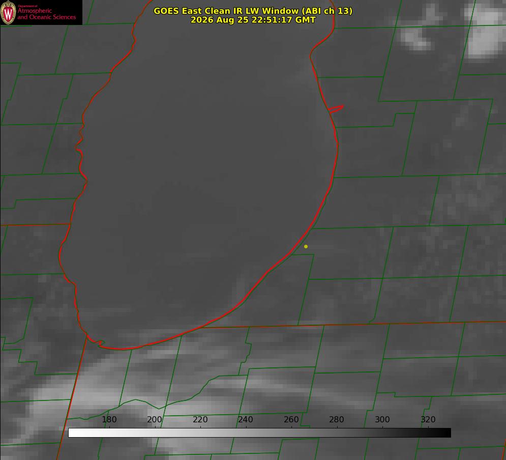Click the 260 temperature scale label
Viewport: 506px width, 460px height.
(291, 419)
